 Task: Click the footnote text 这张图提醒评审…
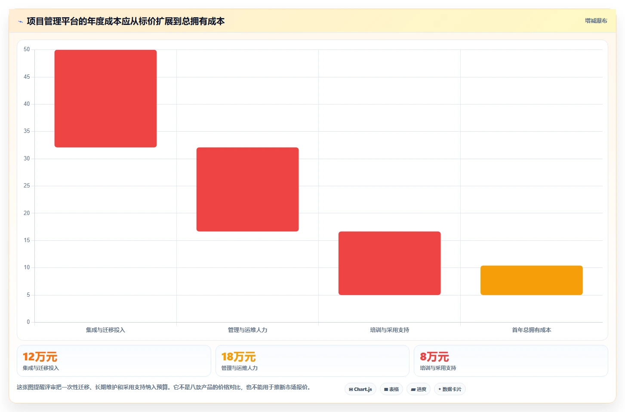coord(163,387)
